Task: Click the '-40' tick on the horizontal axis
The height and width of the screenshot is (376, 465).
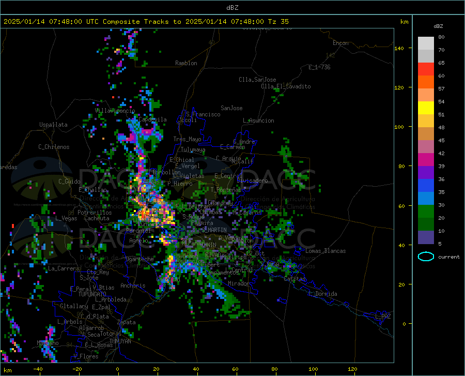Action: [x=38, y=369]
